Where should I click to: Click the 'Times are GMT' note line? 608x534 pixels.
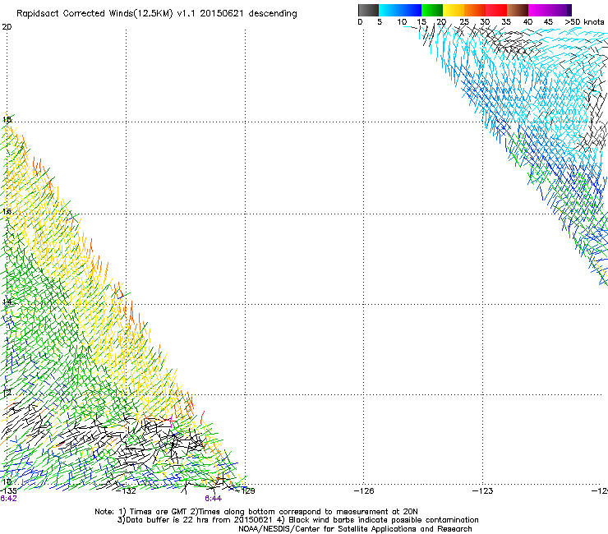click(x=256, y=512)
